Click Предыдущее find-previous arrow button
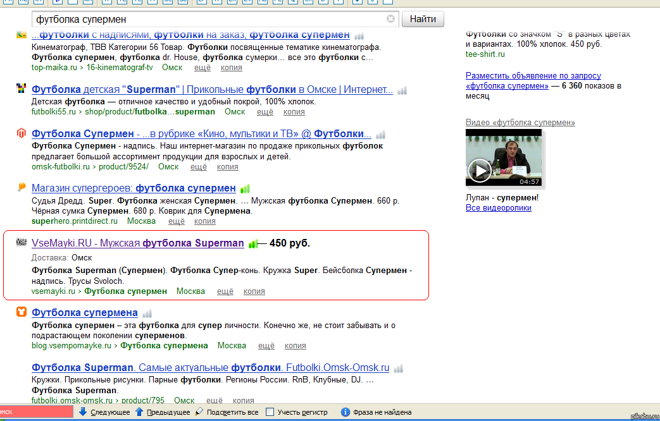 (x=163, y=412)
